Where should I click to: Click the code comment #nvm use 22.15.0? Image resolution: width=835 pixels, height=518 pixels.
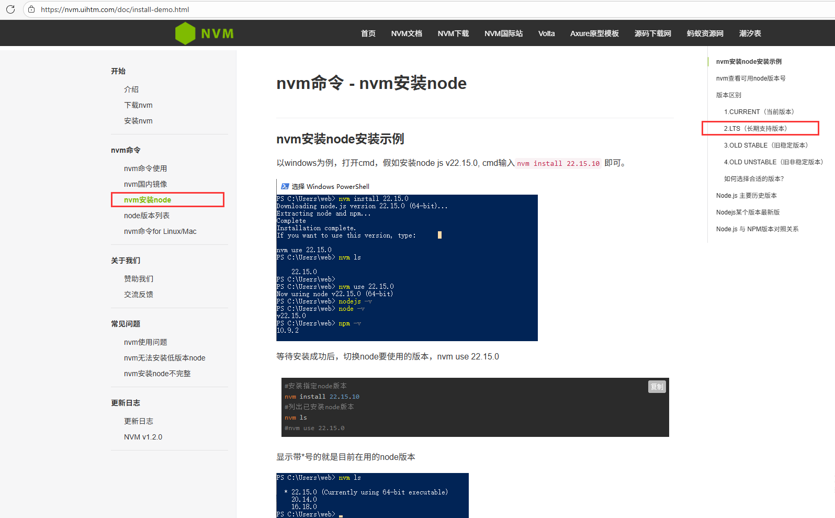314,428
